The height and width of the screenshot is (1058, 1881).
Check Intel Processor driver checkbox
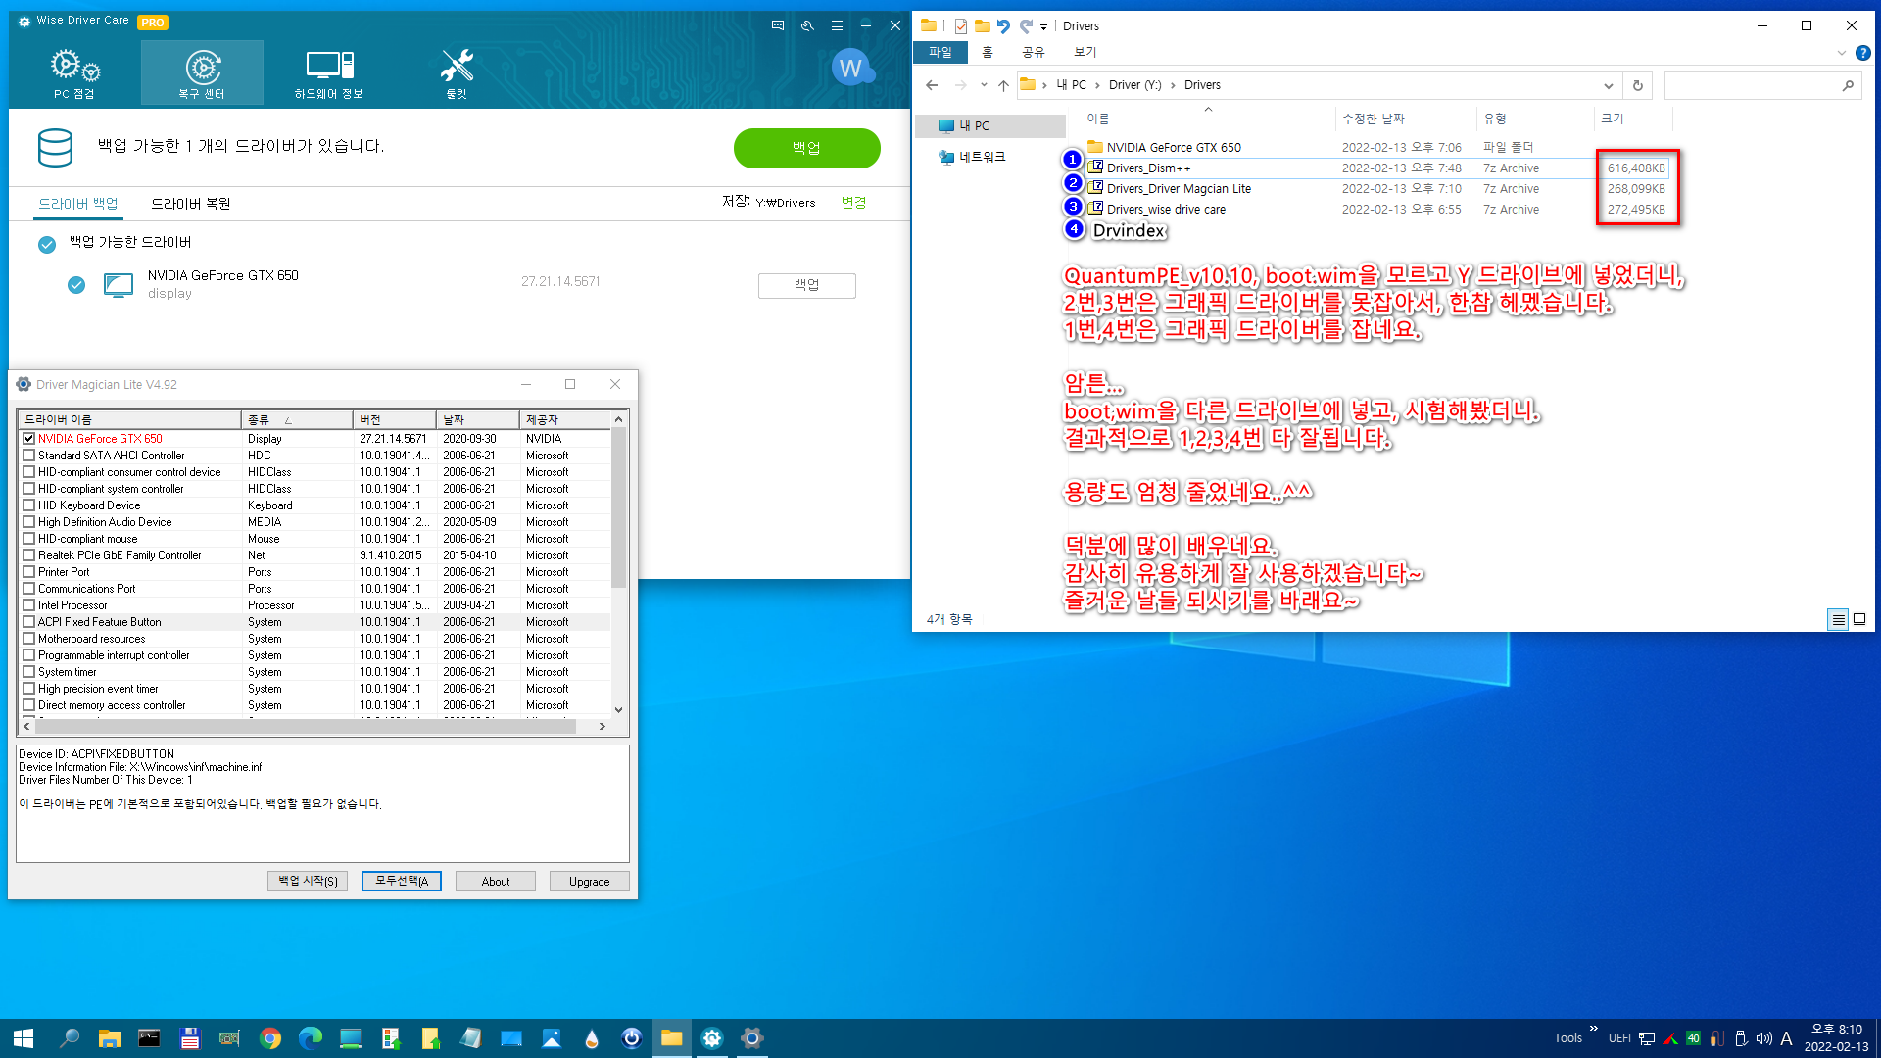(x=29, y=605)
